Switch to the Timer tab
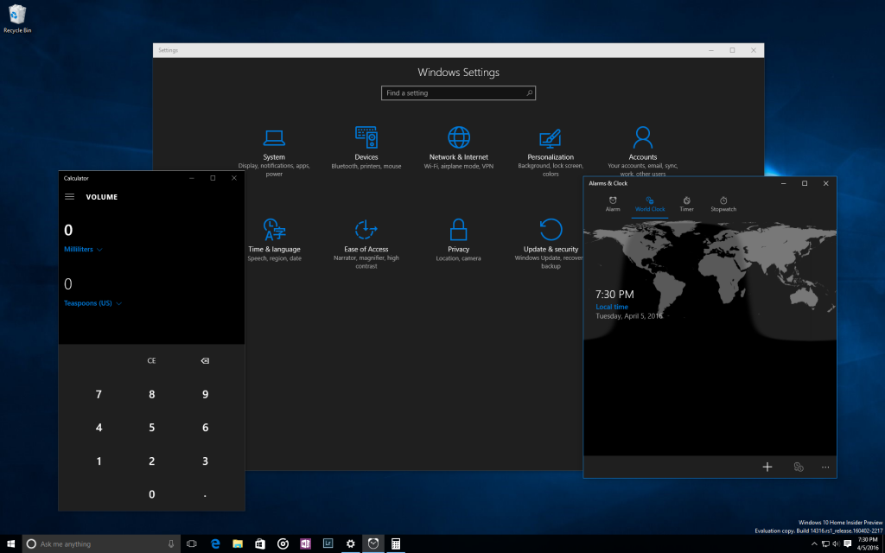This screenshot has width=885, height=553. click(686, 204)
